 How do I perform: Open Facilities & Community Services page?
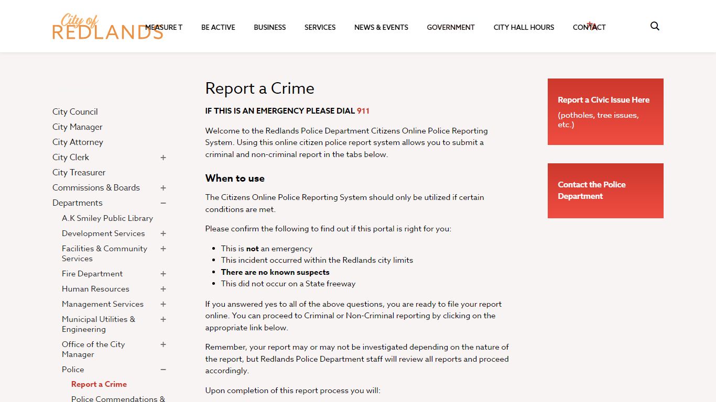tap(104, 253)
